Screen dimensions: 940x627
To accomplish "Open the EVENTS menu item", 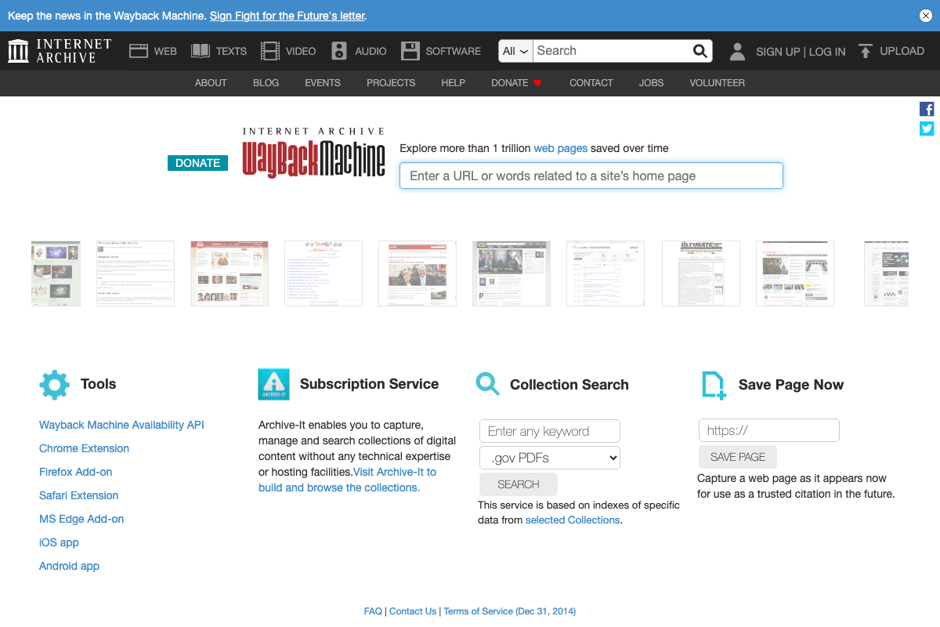I will (323, 83).
